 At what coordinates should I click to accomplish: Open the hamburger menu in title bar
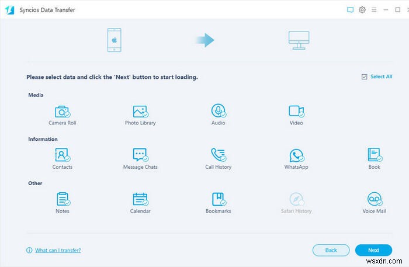[374, 10]
